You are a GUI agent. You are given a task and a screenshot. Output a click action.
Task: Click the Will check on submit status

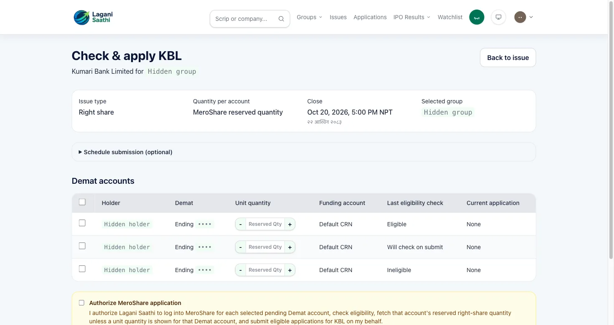pyautogui.click(x=415, y=247)
